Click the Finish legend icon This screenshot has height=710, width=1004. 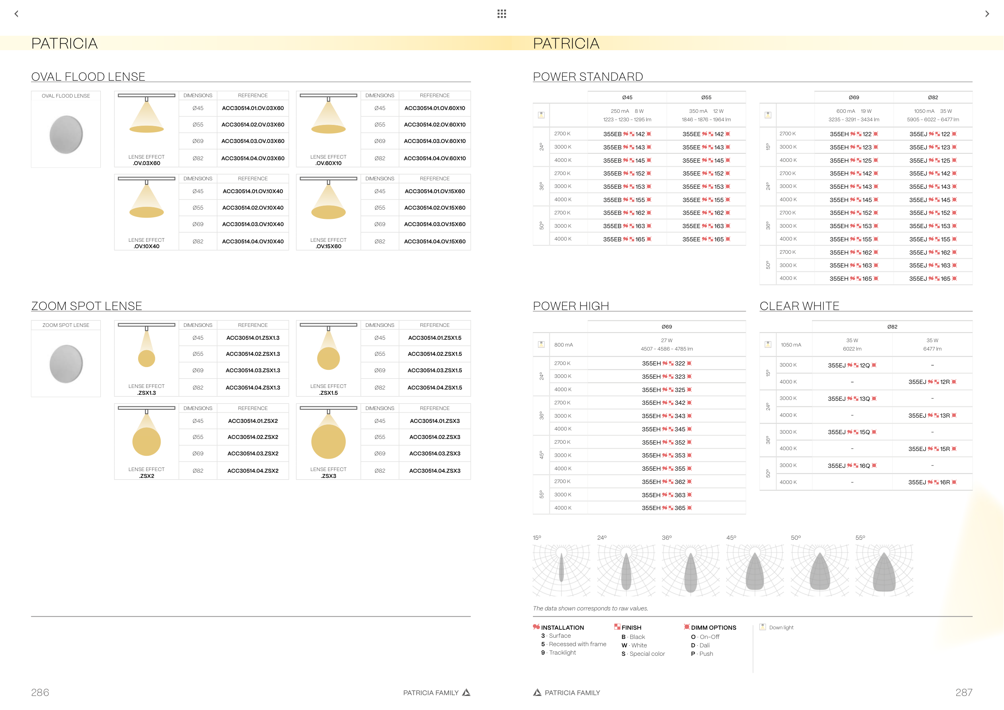pos(617,627)
